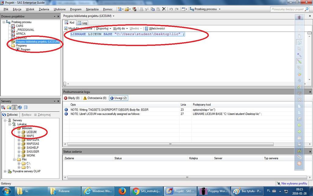
Task: Click the MAPSGFK library icon
Action: click(24, 140)
